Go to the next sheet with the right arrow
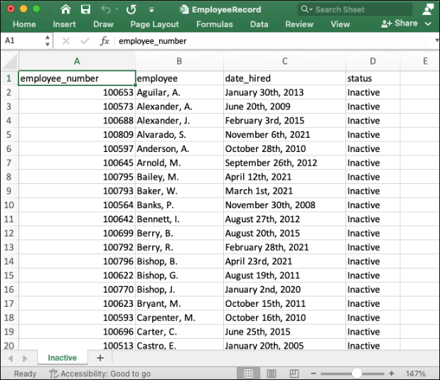Image resolution: width=440 pixels, height=380 pixels. coord(25,358)
